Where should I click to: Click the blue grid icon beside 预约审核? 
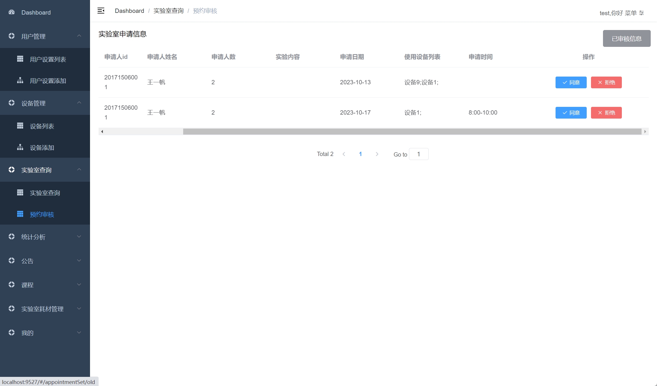pyautogui.click(x=20, y=214)
